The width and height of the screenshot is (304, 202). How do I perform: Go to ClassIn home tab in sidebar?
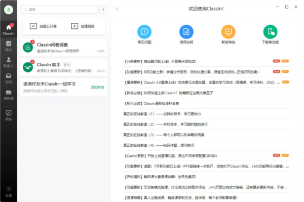pos(9,29)
